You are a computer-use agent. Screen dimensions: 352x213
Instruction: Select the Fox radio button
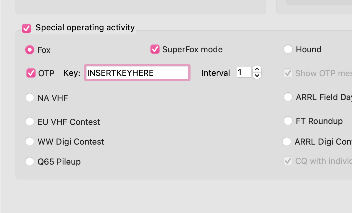(x=30, y=50)
